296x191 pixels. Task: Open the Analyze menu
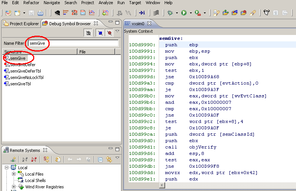(106, 3)
